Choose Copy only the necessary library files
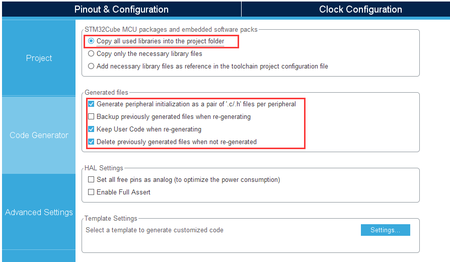The height and width of the screenshot is (262, 450). tap(91, 54)
